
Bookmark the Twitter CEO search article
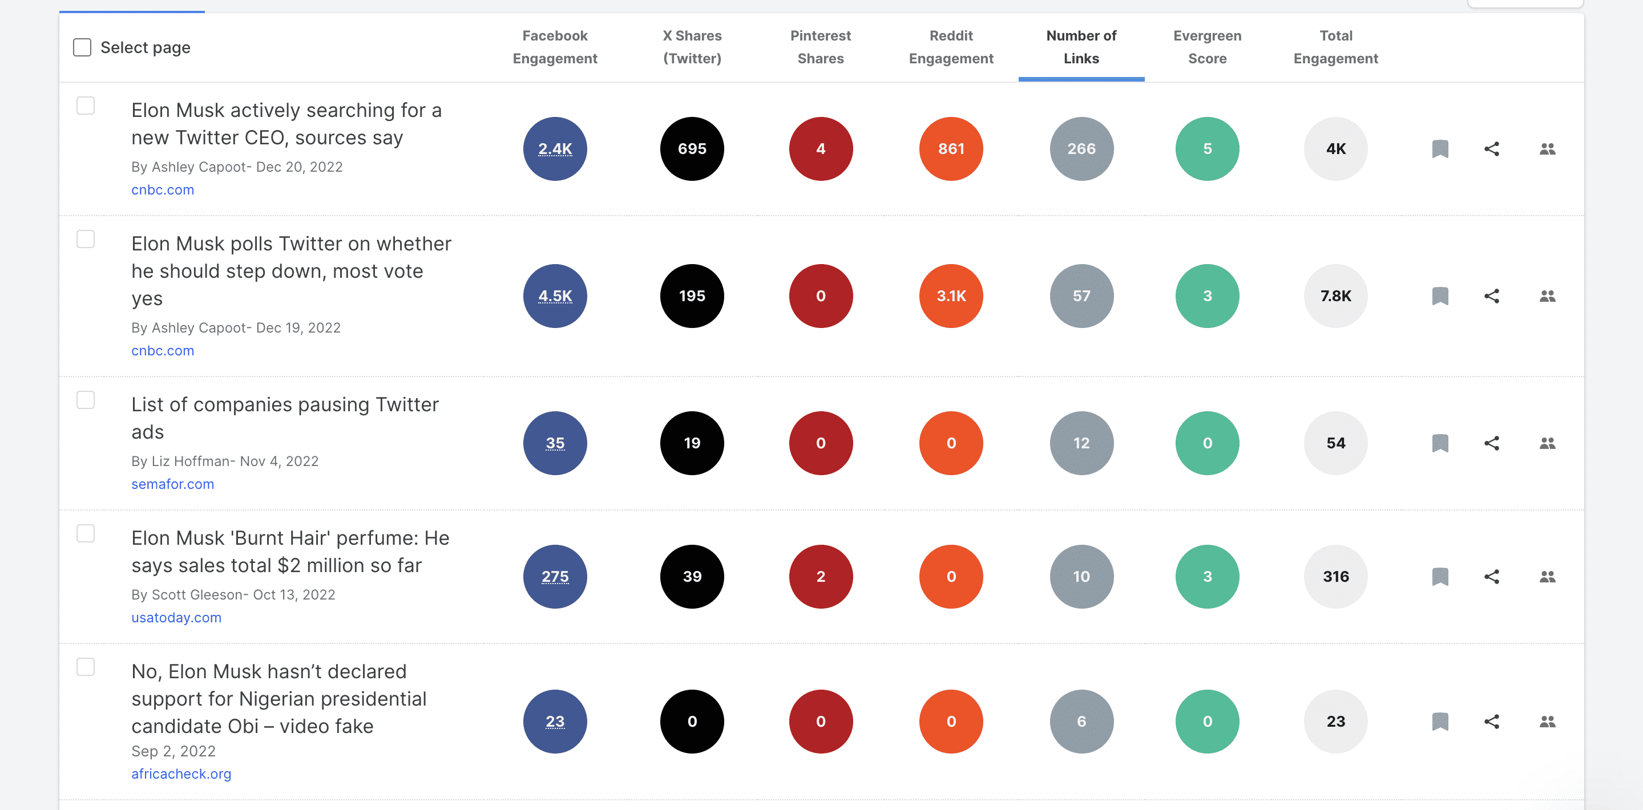coord(1440,148)
